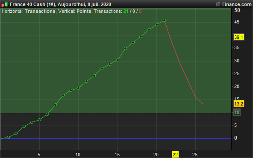
Task: Click the x-axis label 20
Action: coord(156,155)
